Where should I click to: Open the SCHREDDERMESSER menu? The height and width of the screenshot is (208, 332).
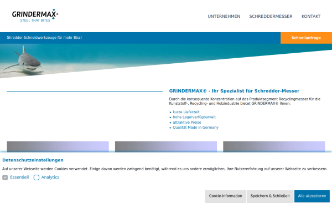(271, 16)
